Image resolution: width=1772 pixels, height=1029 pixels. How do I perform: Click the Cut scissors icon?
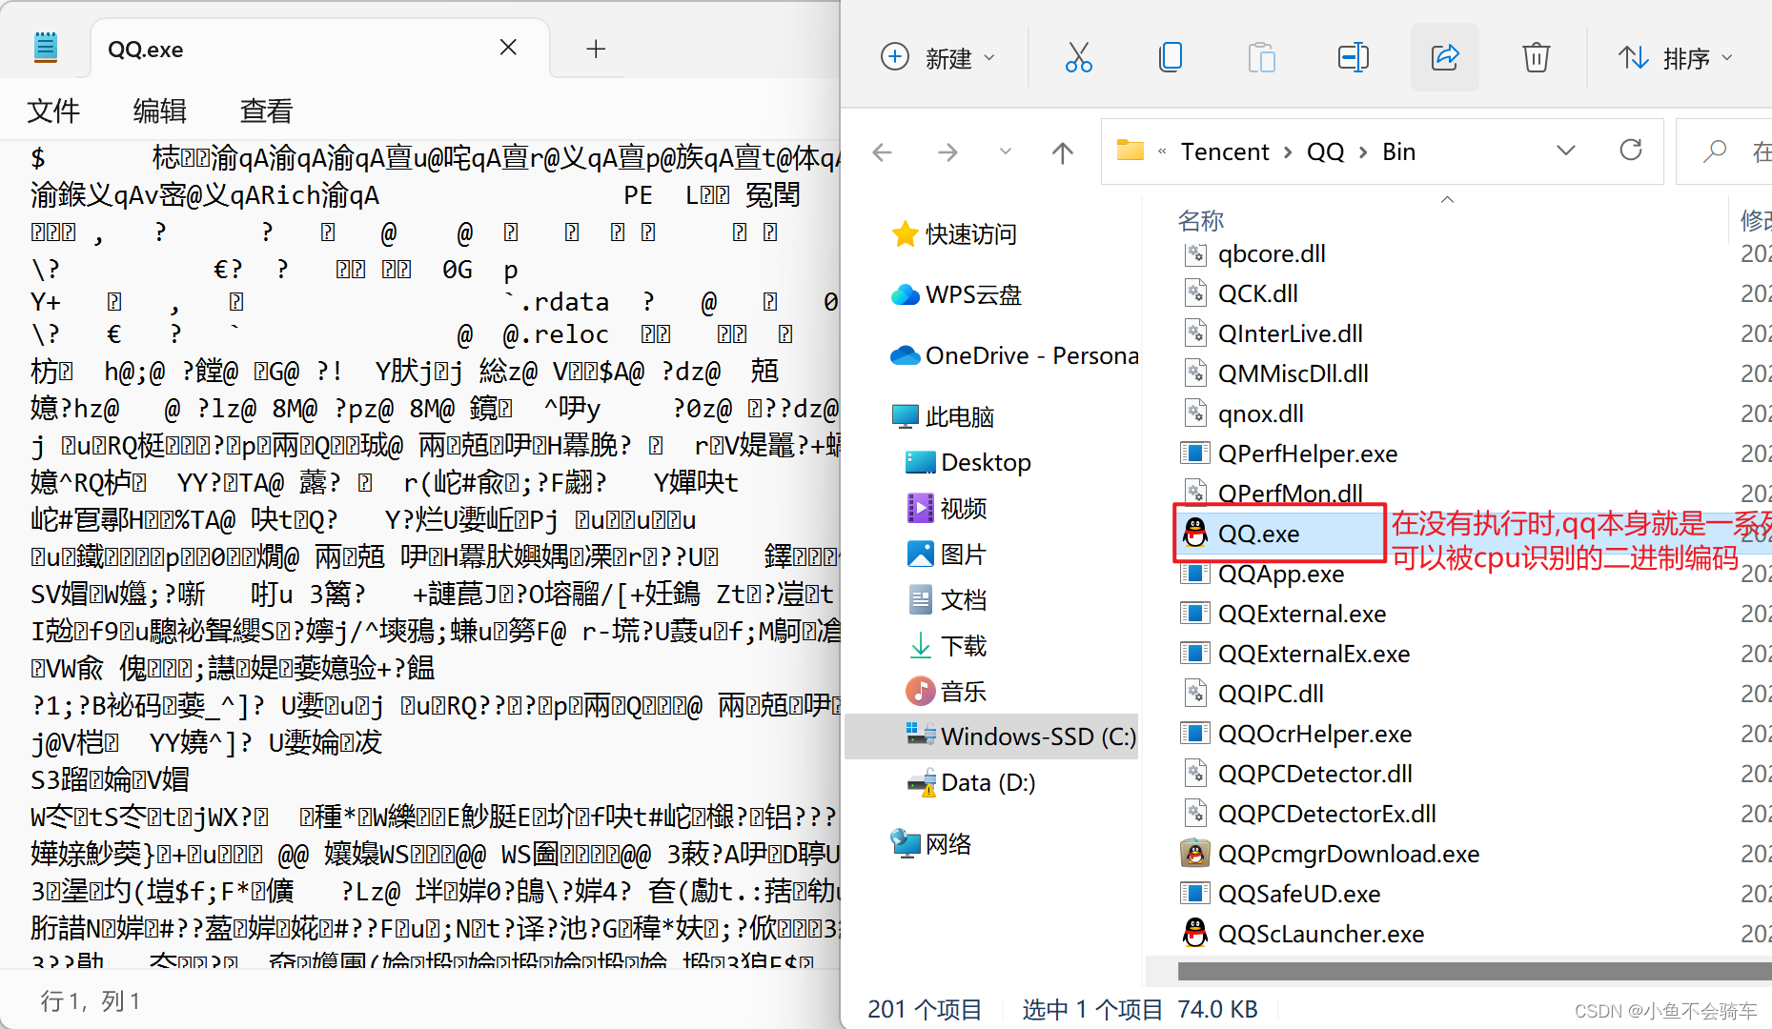(1078, 58)
